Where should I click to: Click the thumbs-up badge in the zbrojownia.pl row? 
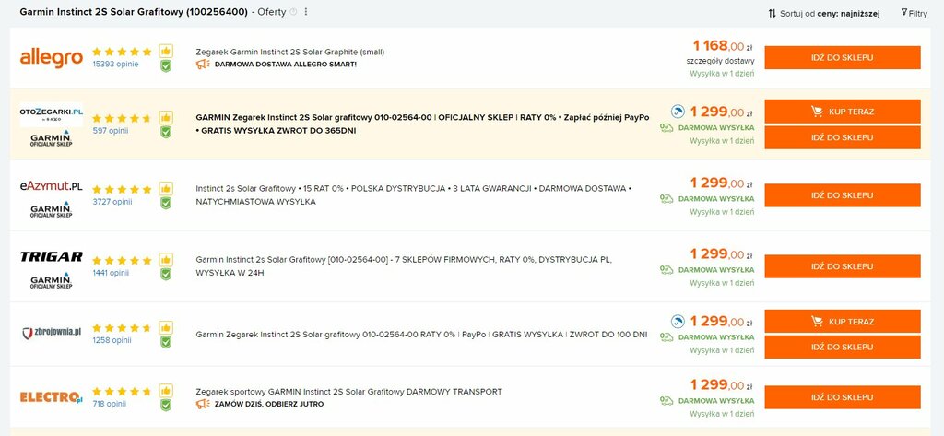click(x=166, y=327)
